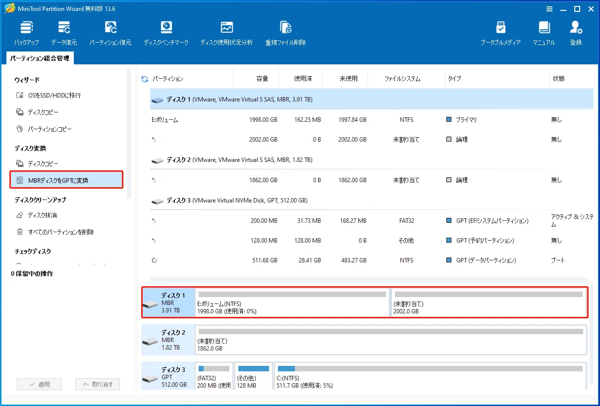This screenshot has width=600, height=406.
Task: Open the マニュアル
Action: [544, 33]
